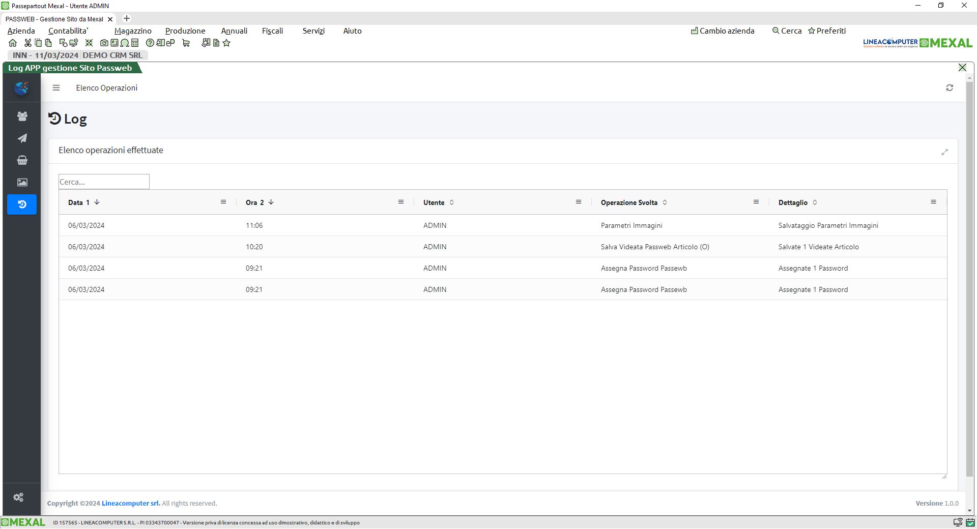Open the users group sidebar icon
Viewport: 977px width, 529px height.
tap(22, 116)
